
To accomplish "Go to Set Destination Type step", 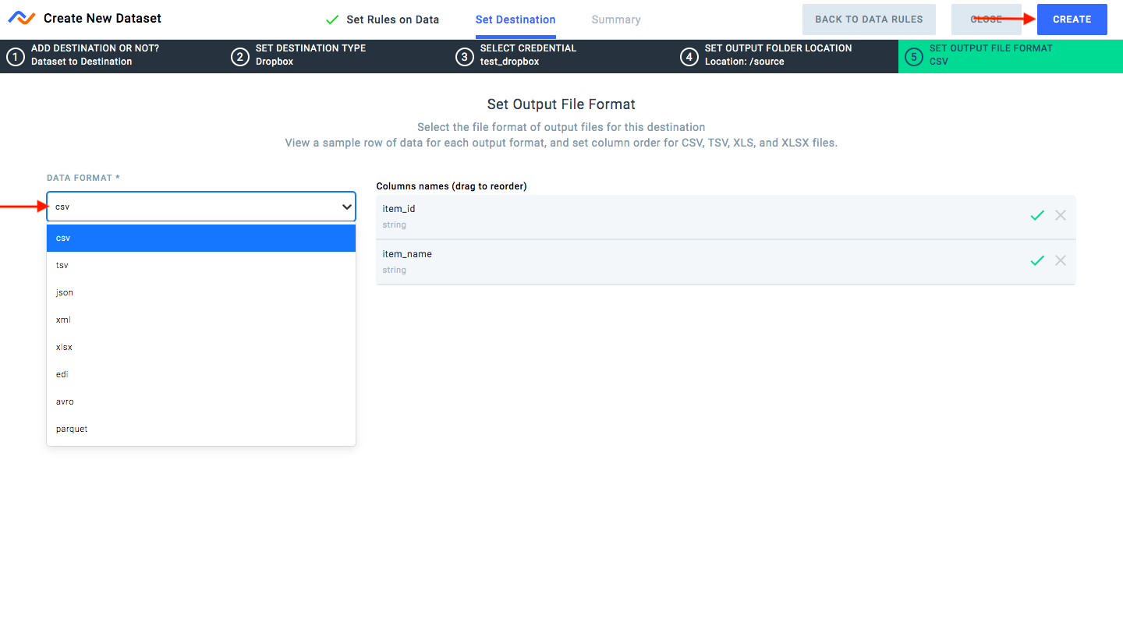I will click(x=337, y=57).
